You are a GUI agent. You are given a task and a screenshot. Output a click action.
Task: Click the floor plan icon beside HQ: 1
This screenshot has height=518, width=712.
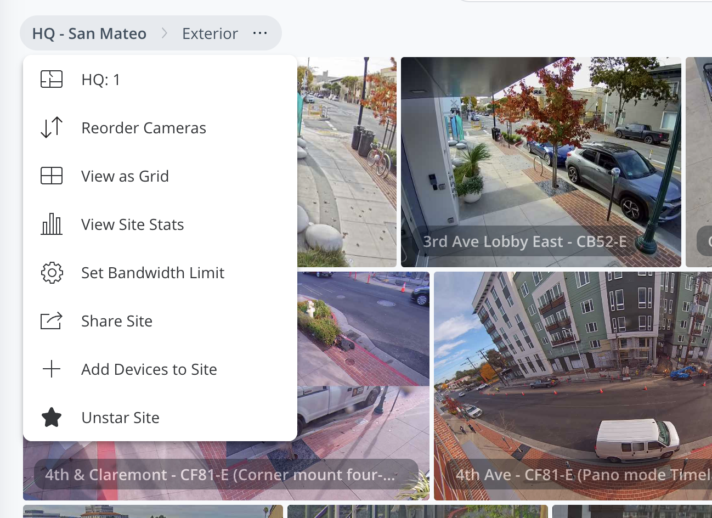click(52, 80)
